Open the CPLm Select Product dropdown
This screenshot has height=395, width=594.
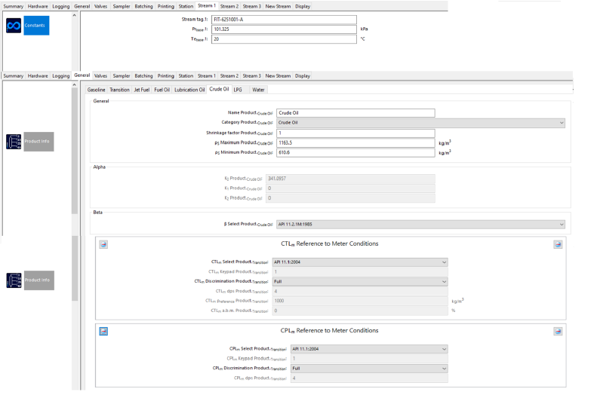coord(369,349)
